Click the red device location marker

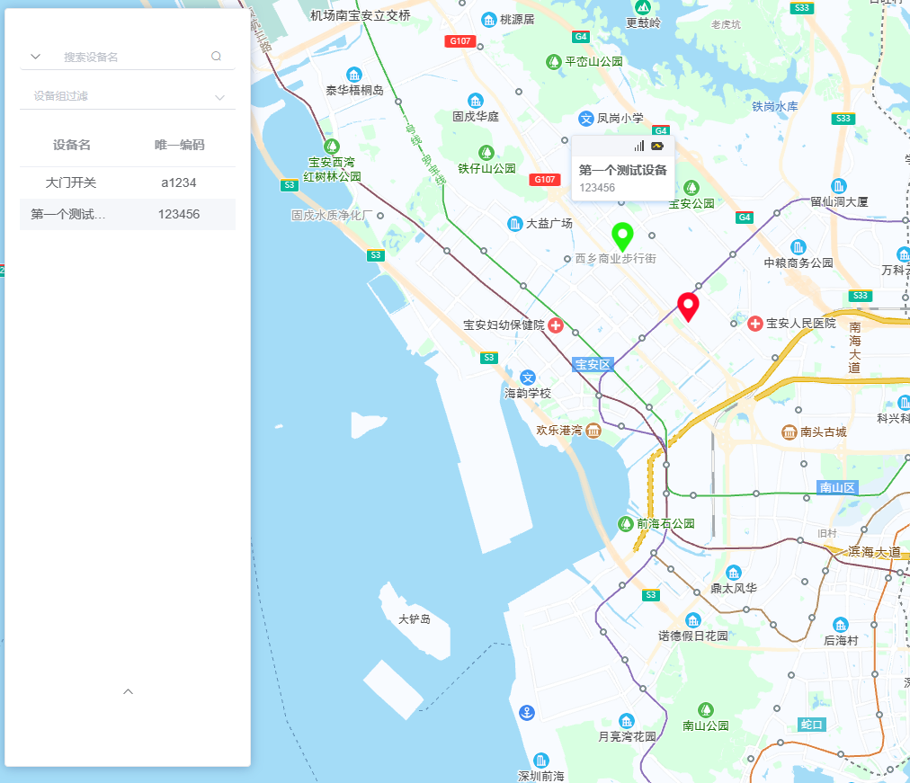coord(689,306)
